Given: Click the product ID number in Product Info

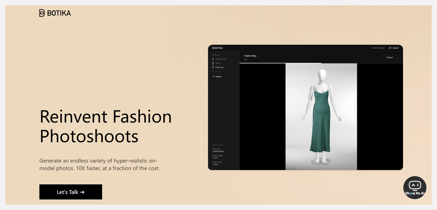Looking at the screenshot, I should (x=218, y=151).
